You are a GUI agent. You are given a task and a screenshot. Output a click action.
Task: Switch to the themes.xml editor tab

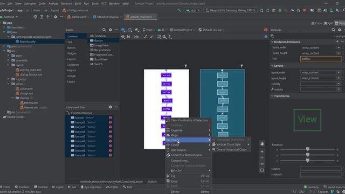pos(78,17)
